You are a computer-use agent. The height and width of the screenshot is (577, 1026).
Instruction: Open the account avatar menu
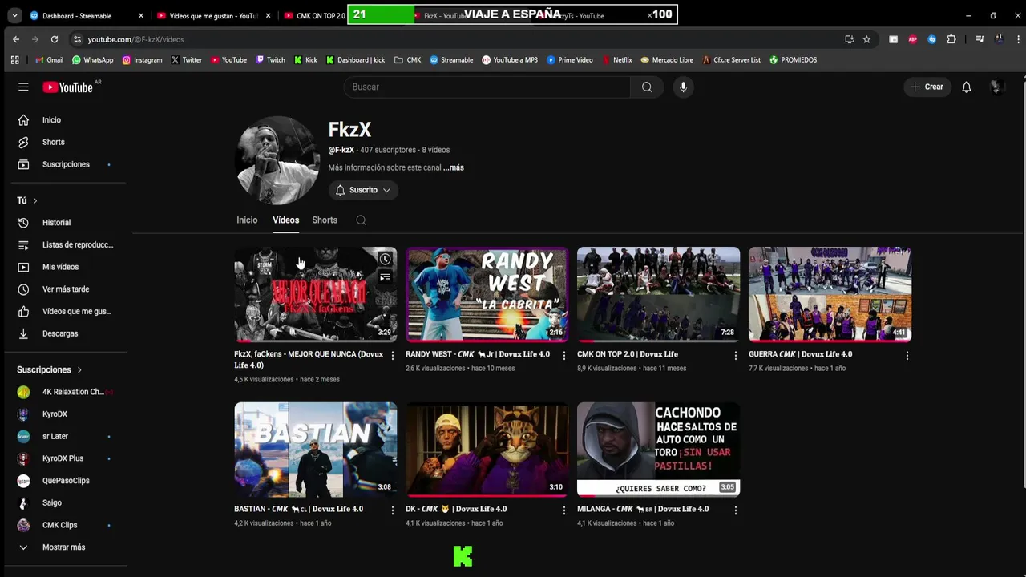pyautogui.click(x=996, y=87)
